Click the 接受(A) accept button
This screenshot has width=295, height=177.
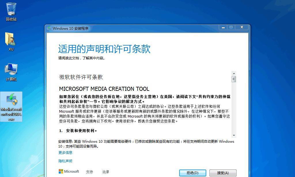(x=223, y=173)
